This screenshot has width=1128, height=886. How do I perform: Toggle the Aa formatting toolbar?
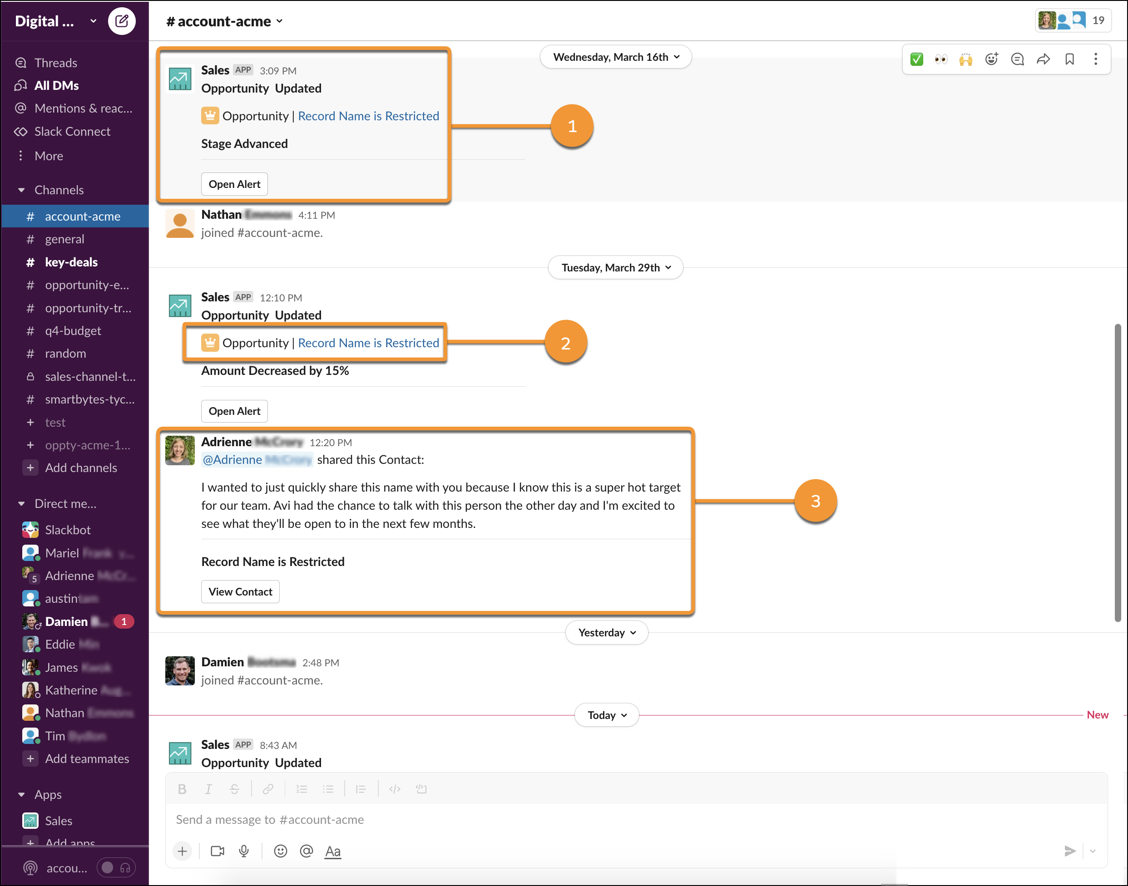click(333, 851)
